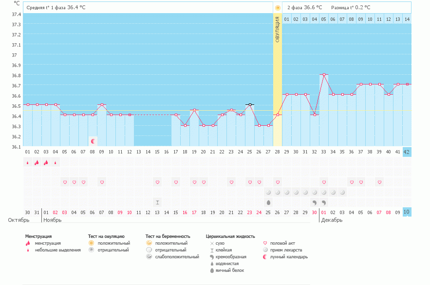Click the heart icon on cycle day 15
The image size is (430, 285).
(157, 182)
